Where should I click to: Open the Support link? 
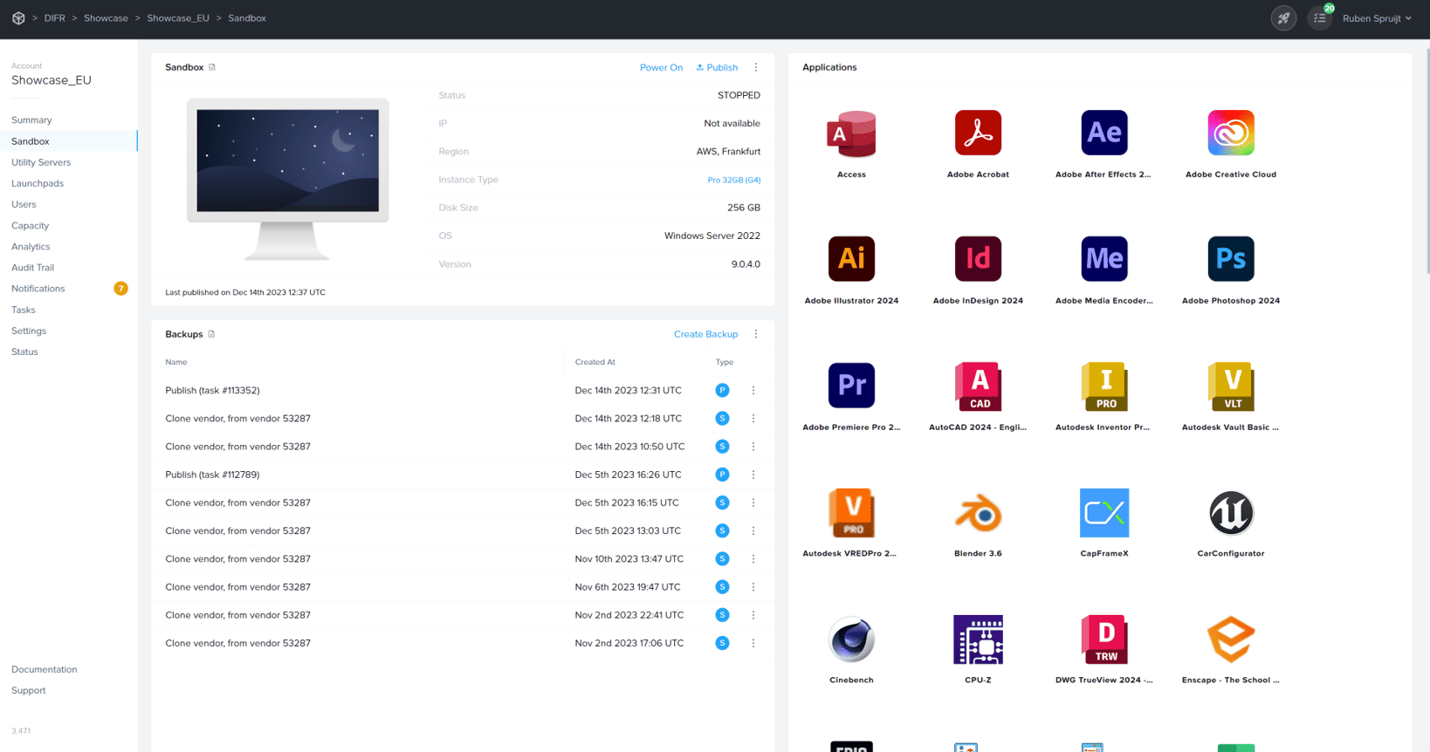[x=29, y=690]
